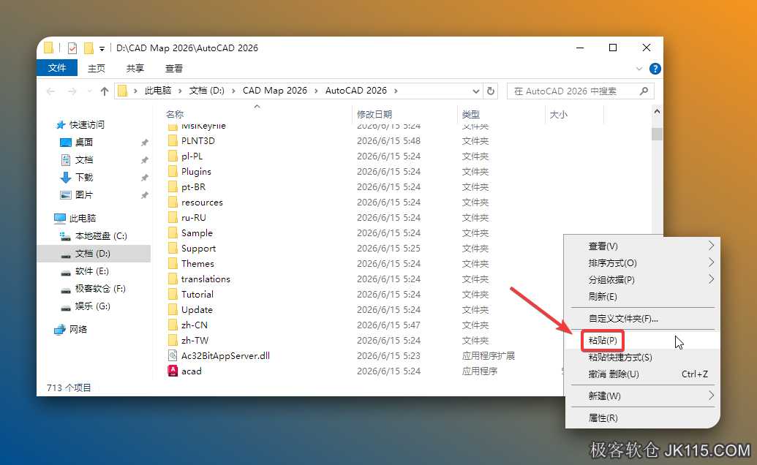
Task: Select the Support folder icon
Action: coord(173,249)
